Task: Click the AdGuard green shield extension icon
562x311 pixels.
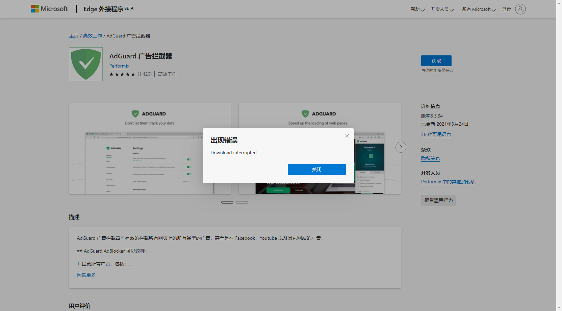Action: point(86,64)
